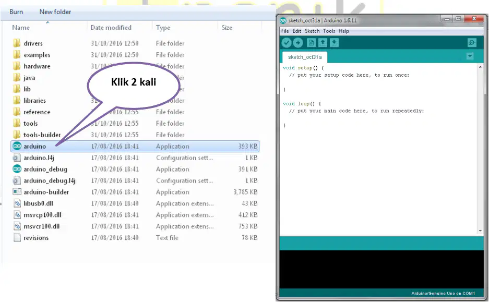Sort files by the Type column header
This screenshot has width=489, height=302.
tap(163, 28)
